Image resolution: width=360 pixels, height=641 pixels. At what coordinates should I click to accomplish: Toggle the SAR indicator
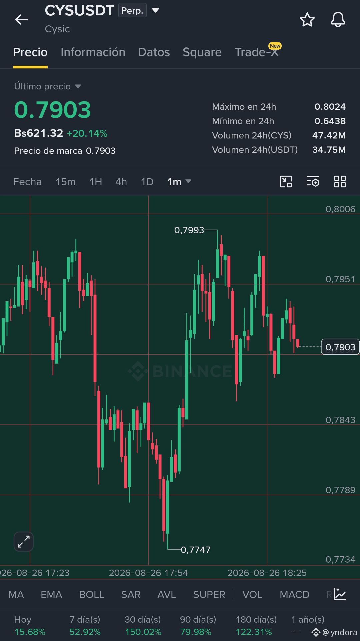pos(131,594)
